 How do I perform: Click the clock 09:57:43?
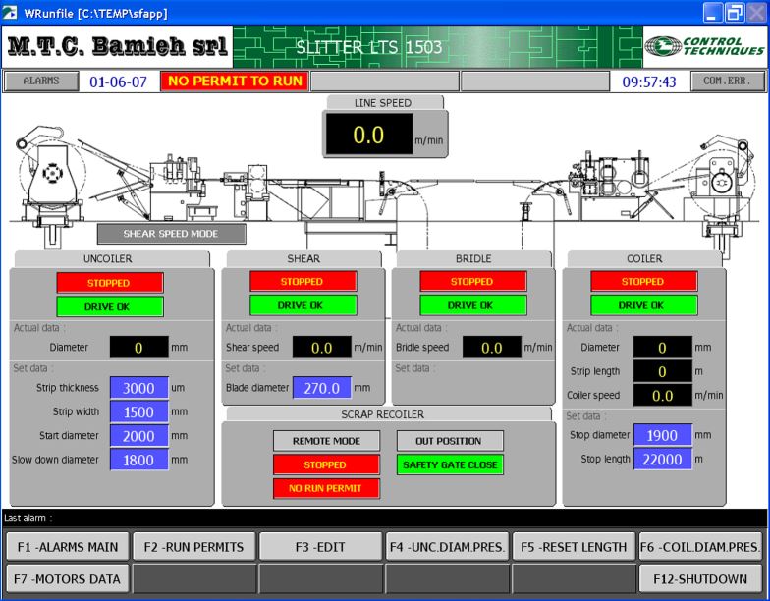[649, 82]
